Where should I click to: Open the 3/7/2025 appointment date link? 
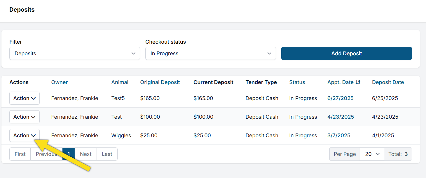tap(339, 136)
